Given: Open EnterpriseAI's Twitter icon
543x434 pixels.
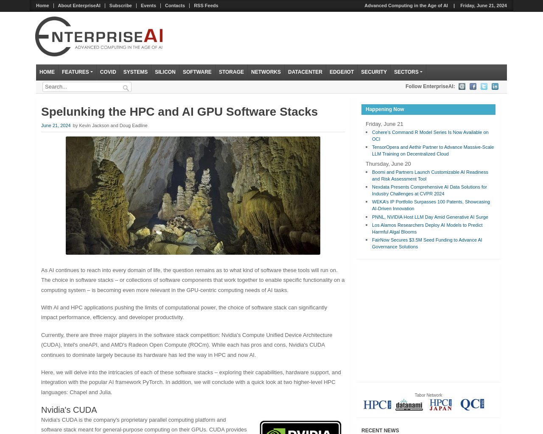Looking at the screenshot, I should [484, 86].
